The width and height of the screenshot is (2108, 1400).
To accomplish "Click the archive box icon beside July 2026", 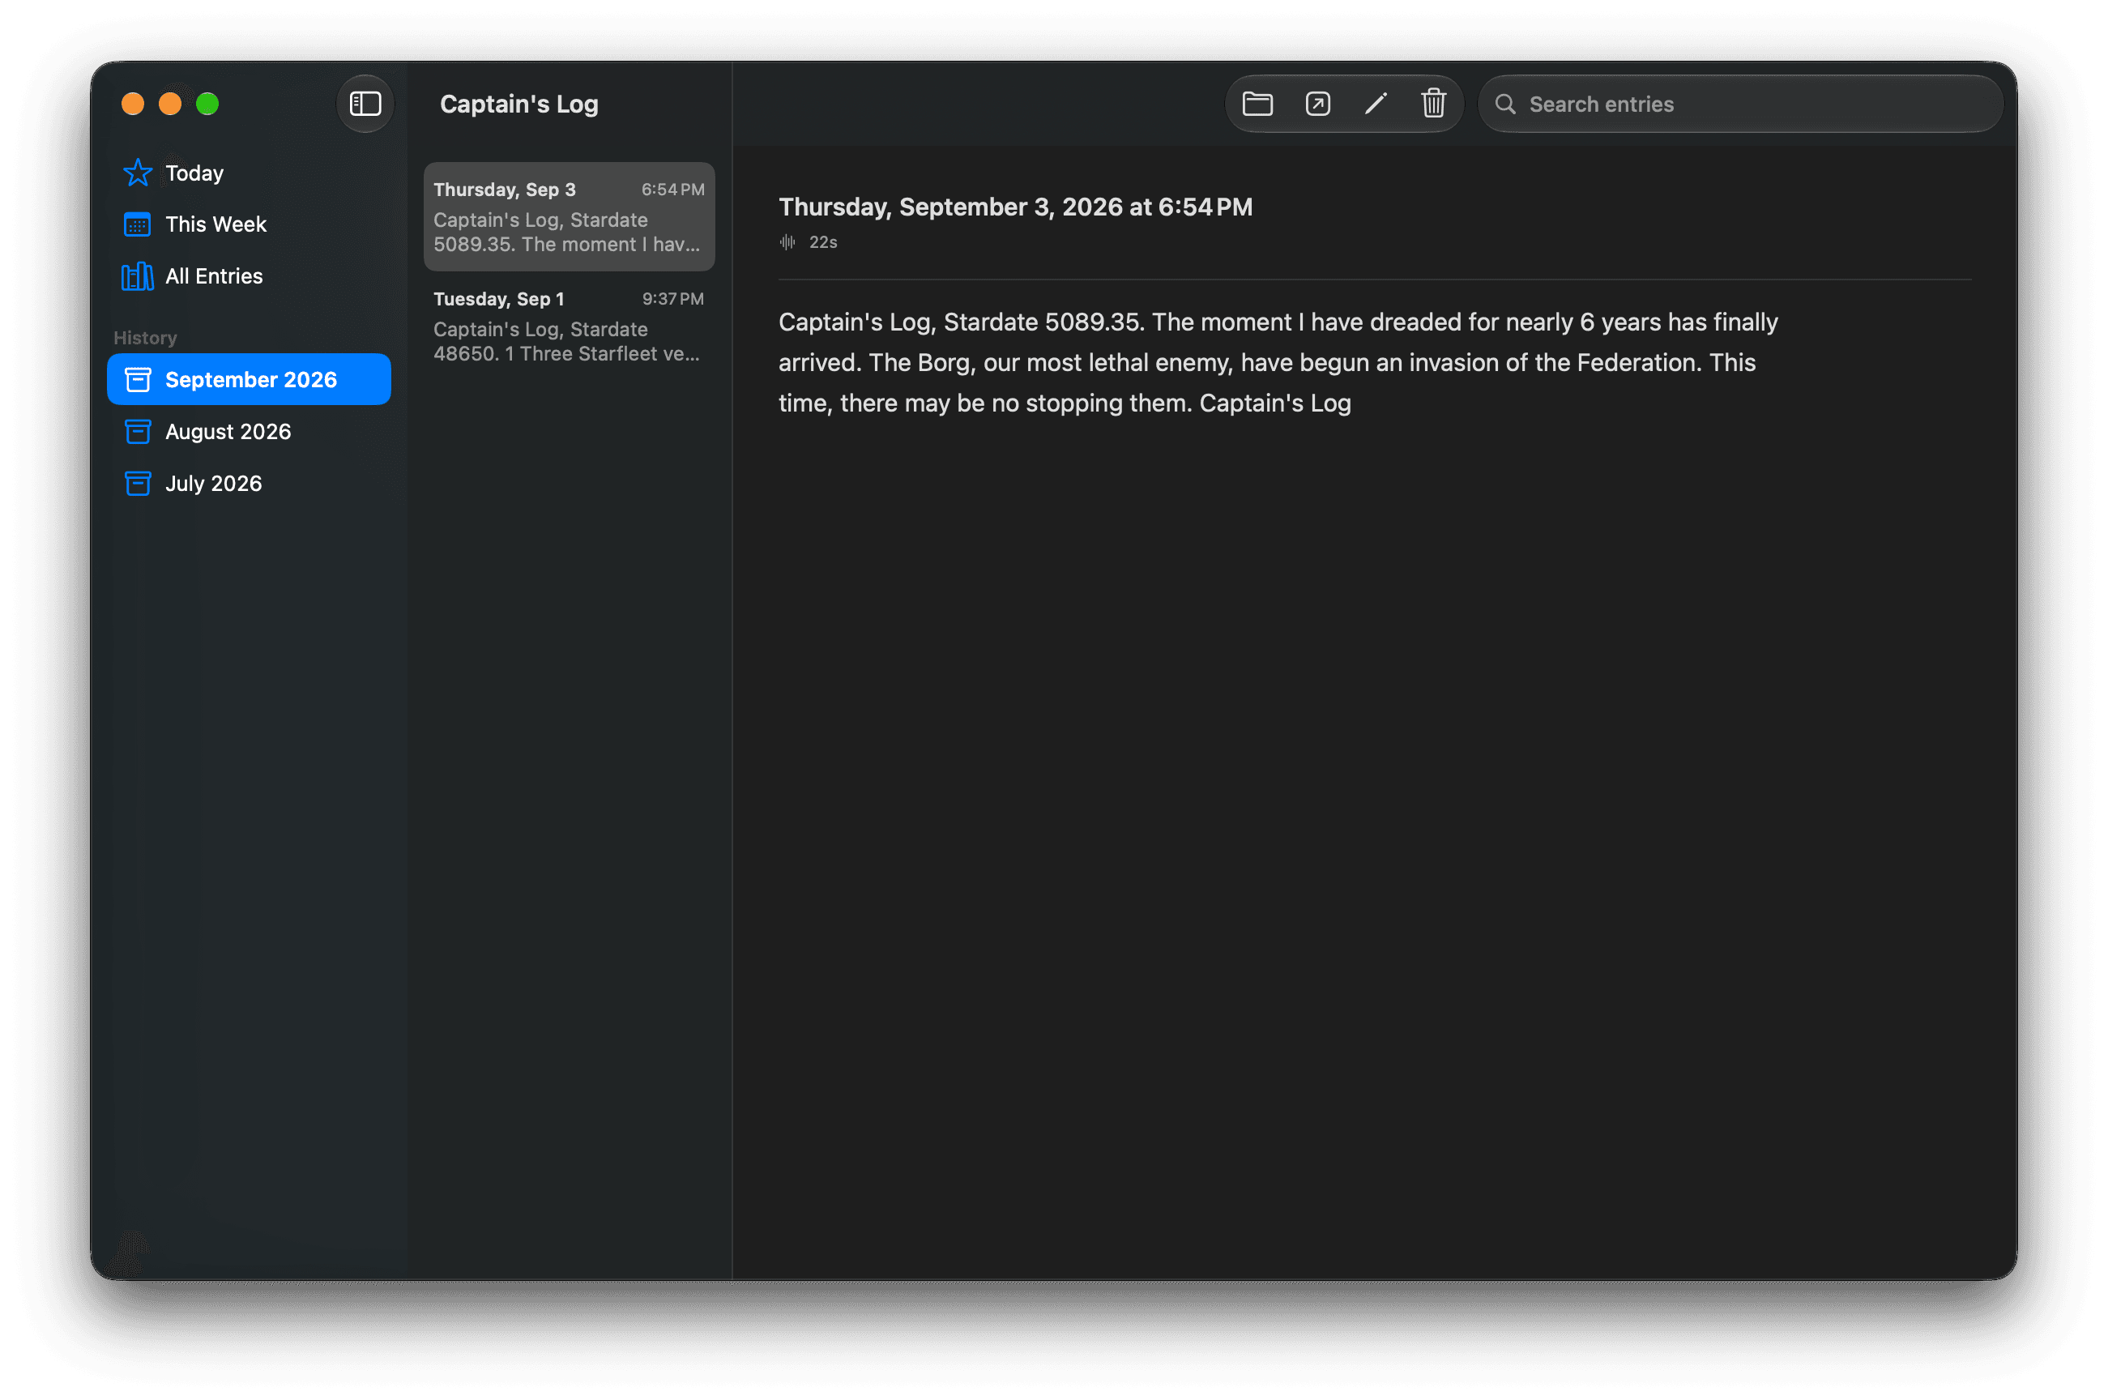I will point(138,484).
